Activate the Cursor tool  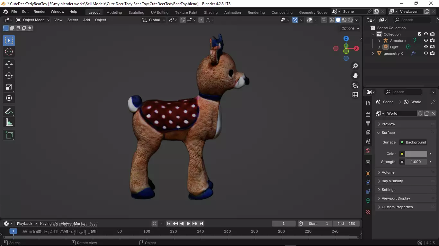9,52
